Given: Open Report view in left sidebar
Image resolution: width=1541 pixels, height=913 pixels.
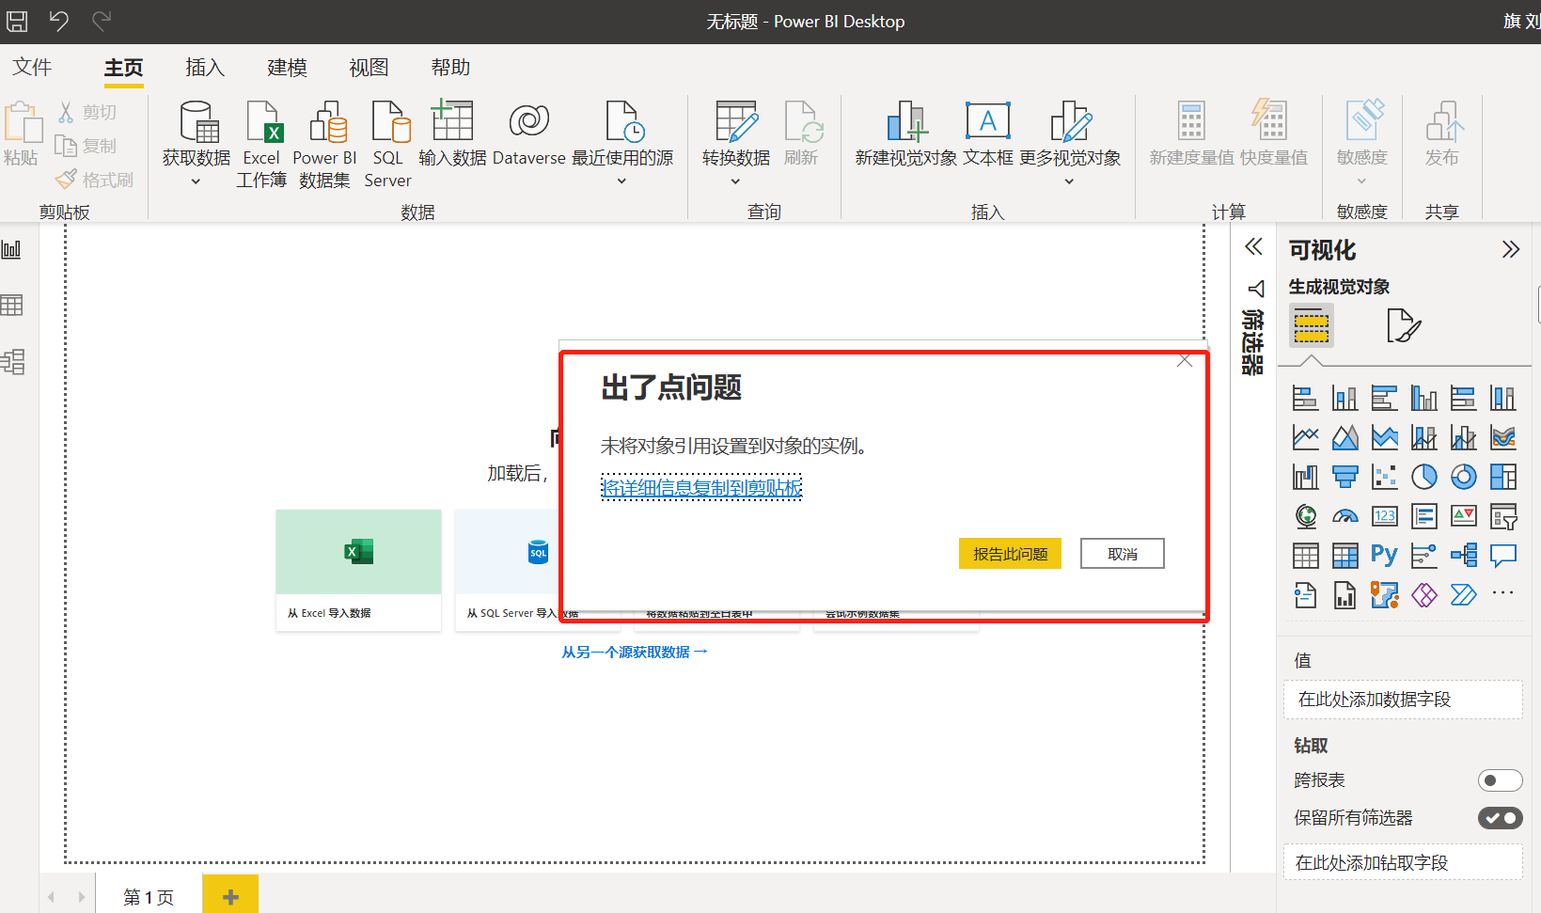Looking at the screenshot, I should coord(11,249).
